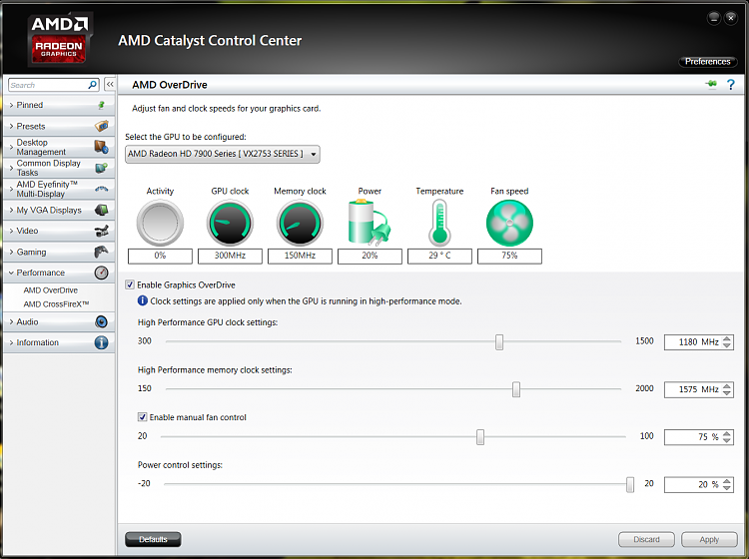Click the Temperature thermometer icon
Image resolution: width=749 pixels, height=559 pixels.
click(x=439, y=223)
